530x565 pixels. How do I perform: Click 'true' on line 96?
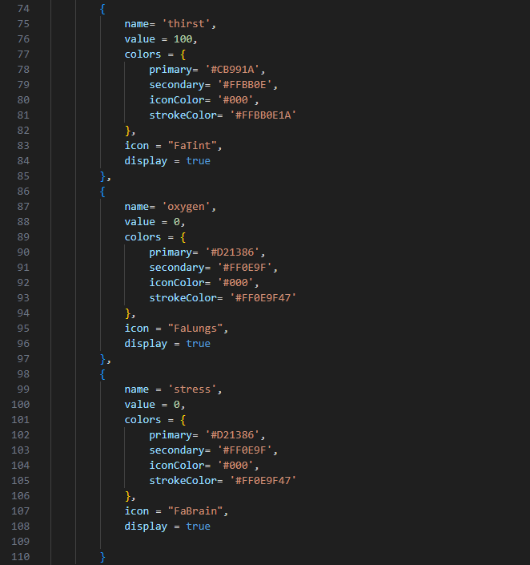click(x=198, y=343)
